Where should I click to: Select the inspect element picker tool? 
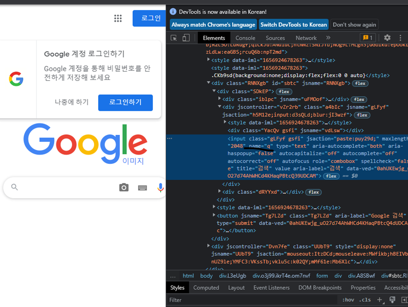pos(174,38)
